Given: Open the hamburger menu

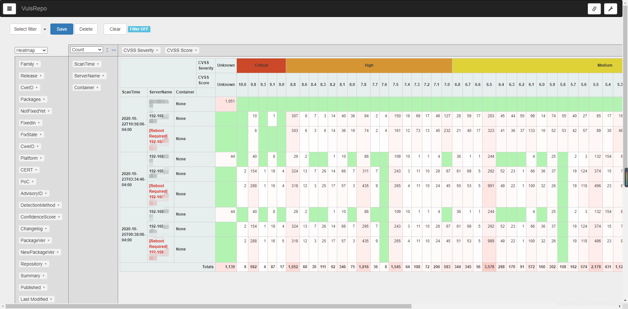Looking at the screenshot, I should coord(9,8).
